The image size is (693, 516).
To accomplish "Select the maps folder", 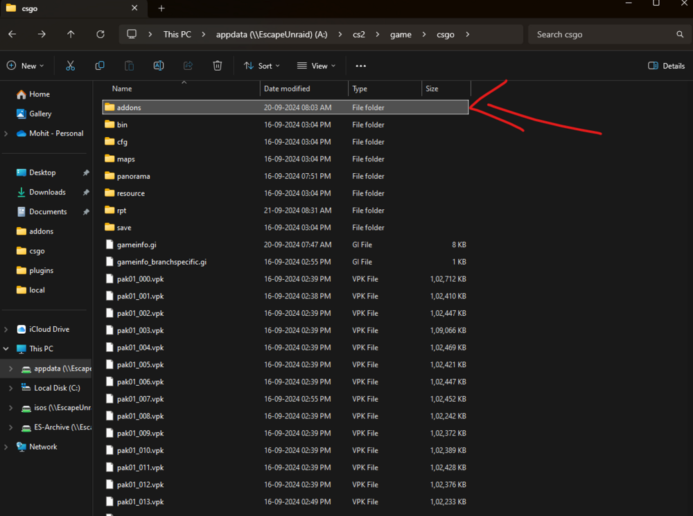I will 286,159.
